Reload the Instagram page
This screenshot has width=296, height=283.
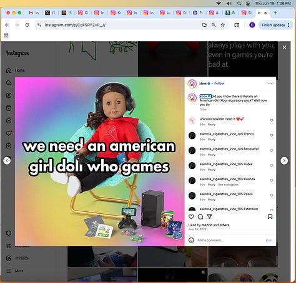click(x=27, y=25)
